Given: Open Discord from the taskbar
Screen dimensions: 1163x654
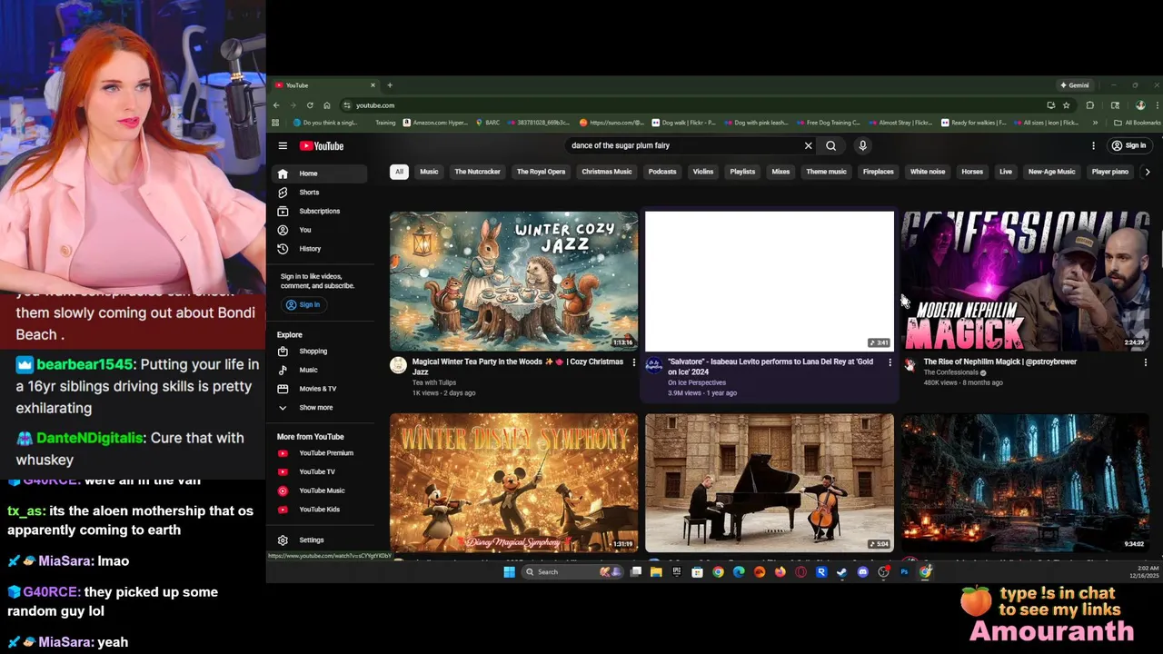Looking at the screenshot, I should tap(863, 572).
